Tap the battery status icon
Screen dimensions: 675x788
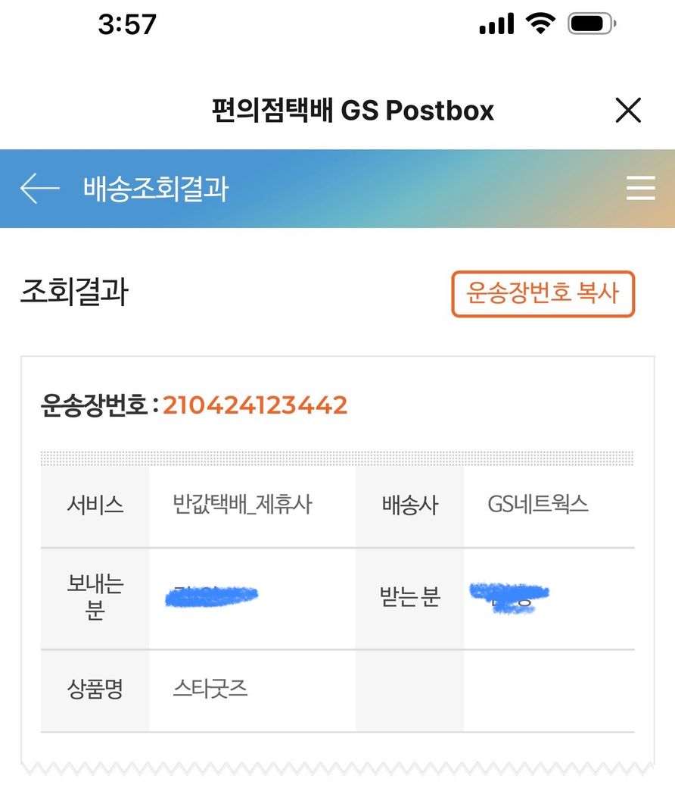(x=592, y=25)
